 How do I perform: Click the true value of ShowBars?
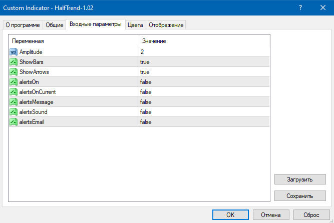pyautogui.click(x=145, y=62)
